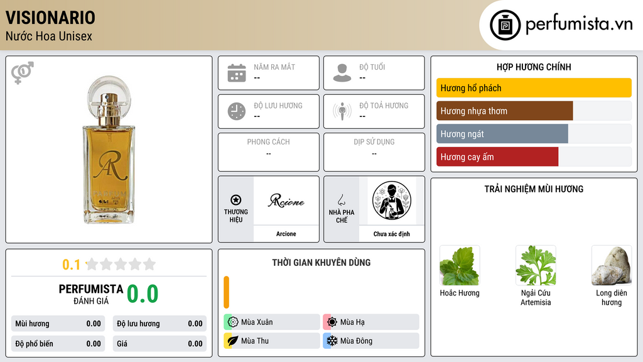Viewport: 643px width, 362px height.
Task: Click the Long diên hương ingredient name
Action: [x=612, y=297]
